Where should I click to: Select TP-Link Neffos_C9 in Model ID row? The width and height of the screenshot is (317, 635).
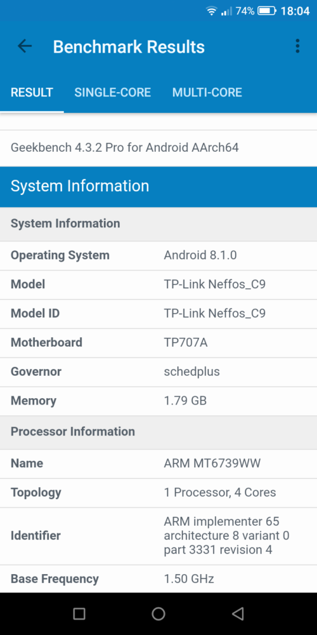coord(215,314)
